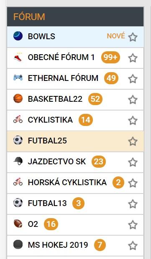Open the ETHERNAL FÓRUM entry
Viewport: 151px width, 259px height.
coord(75,79)
